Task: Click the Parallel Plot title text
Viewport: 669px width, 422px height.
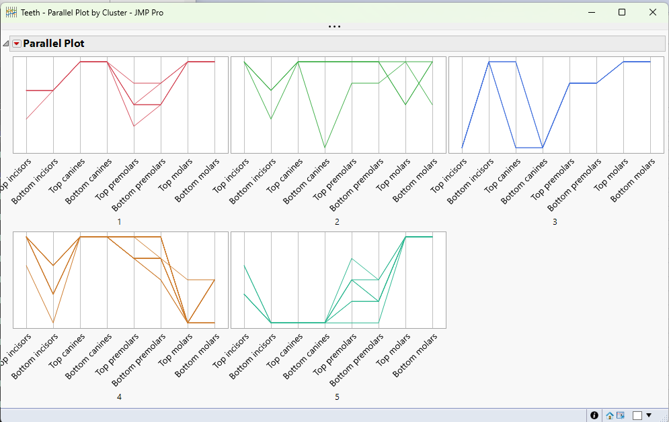Action: coord(54,44)
